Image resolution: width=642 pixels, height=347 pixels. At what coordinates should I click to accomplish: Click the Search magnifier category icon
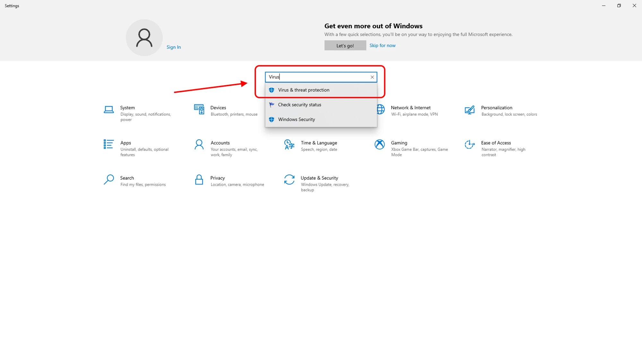pyautogui.click(x=109, y=180)
